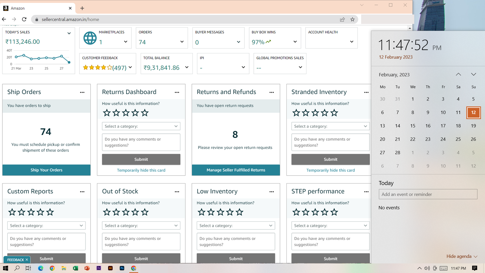This screenshot has height=273, width=485.
Task: Click the Add an event or reminder field
Action: click(428, 194)
